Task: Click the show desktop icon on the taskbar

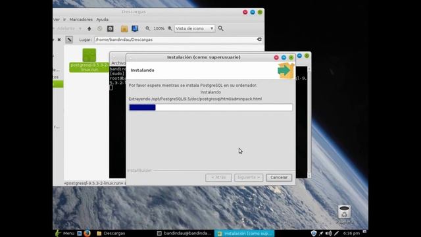Action: [79, 233]
